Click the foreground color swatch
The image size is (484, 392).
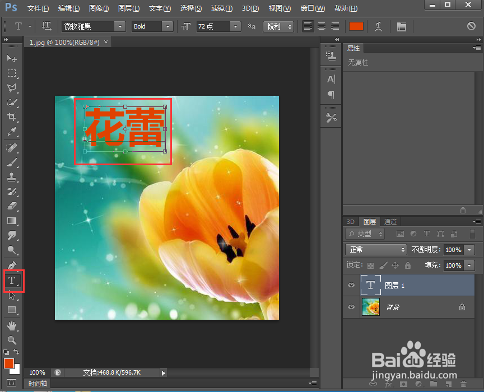pos(8,363)
